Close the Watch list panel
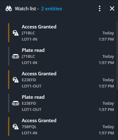The width and height of the screenshot is (118, 140). pos(112,8)
